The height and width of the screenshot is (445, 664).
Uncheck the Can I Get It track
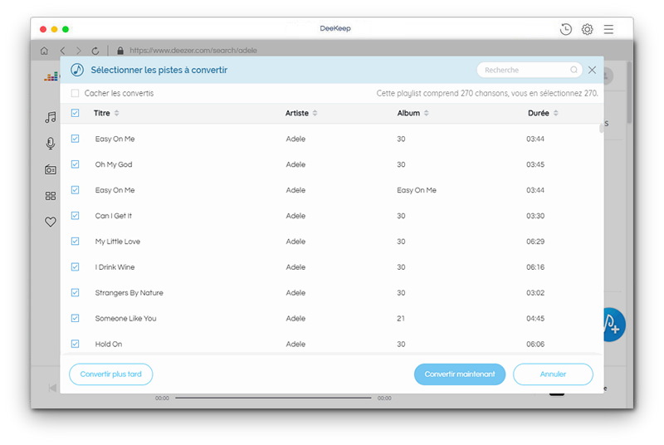75,216
